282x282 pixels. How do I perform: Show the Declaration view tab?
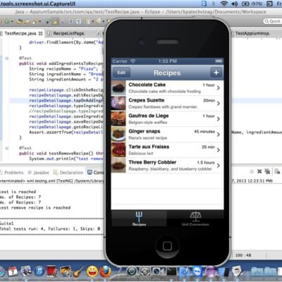coord(68,173)
